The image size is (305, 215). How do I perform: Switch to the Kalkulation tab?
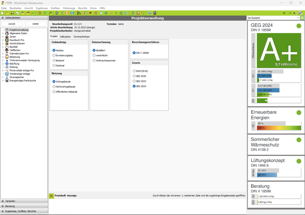pyautogui.click(x=65, y=37)
